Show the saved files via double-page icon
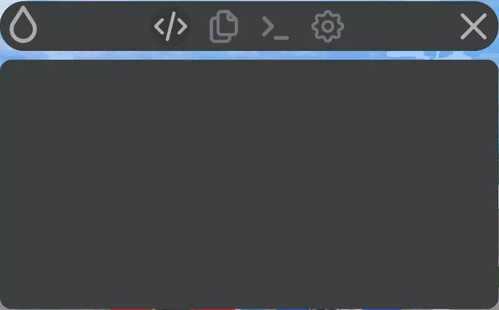 tap(224, 26)
